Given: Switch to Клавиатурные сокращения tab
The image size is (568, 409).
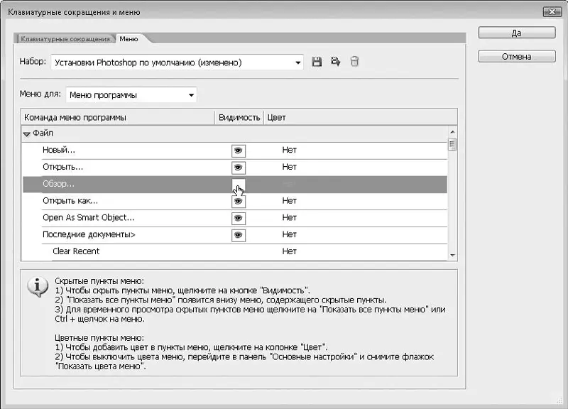Looking at the screenshot, I should click(65, 39).
